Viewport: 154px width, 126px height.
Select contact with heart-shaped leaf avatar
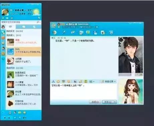click(23, 103)
